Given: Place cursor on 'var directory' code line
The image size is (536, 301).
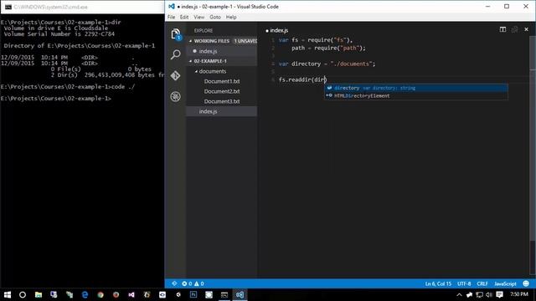Looking at the screenshot, I should tap(327, 64).
